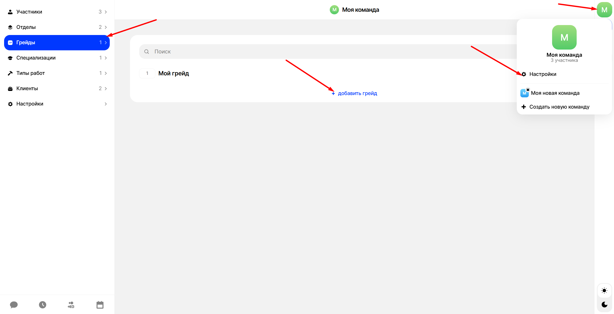The width and height of the screenshot is (614, 314).
Task: Click the green M avatar in top-right corner
Action: point(604,10)
